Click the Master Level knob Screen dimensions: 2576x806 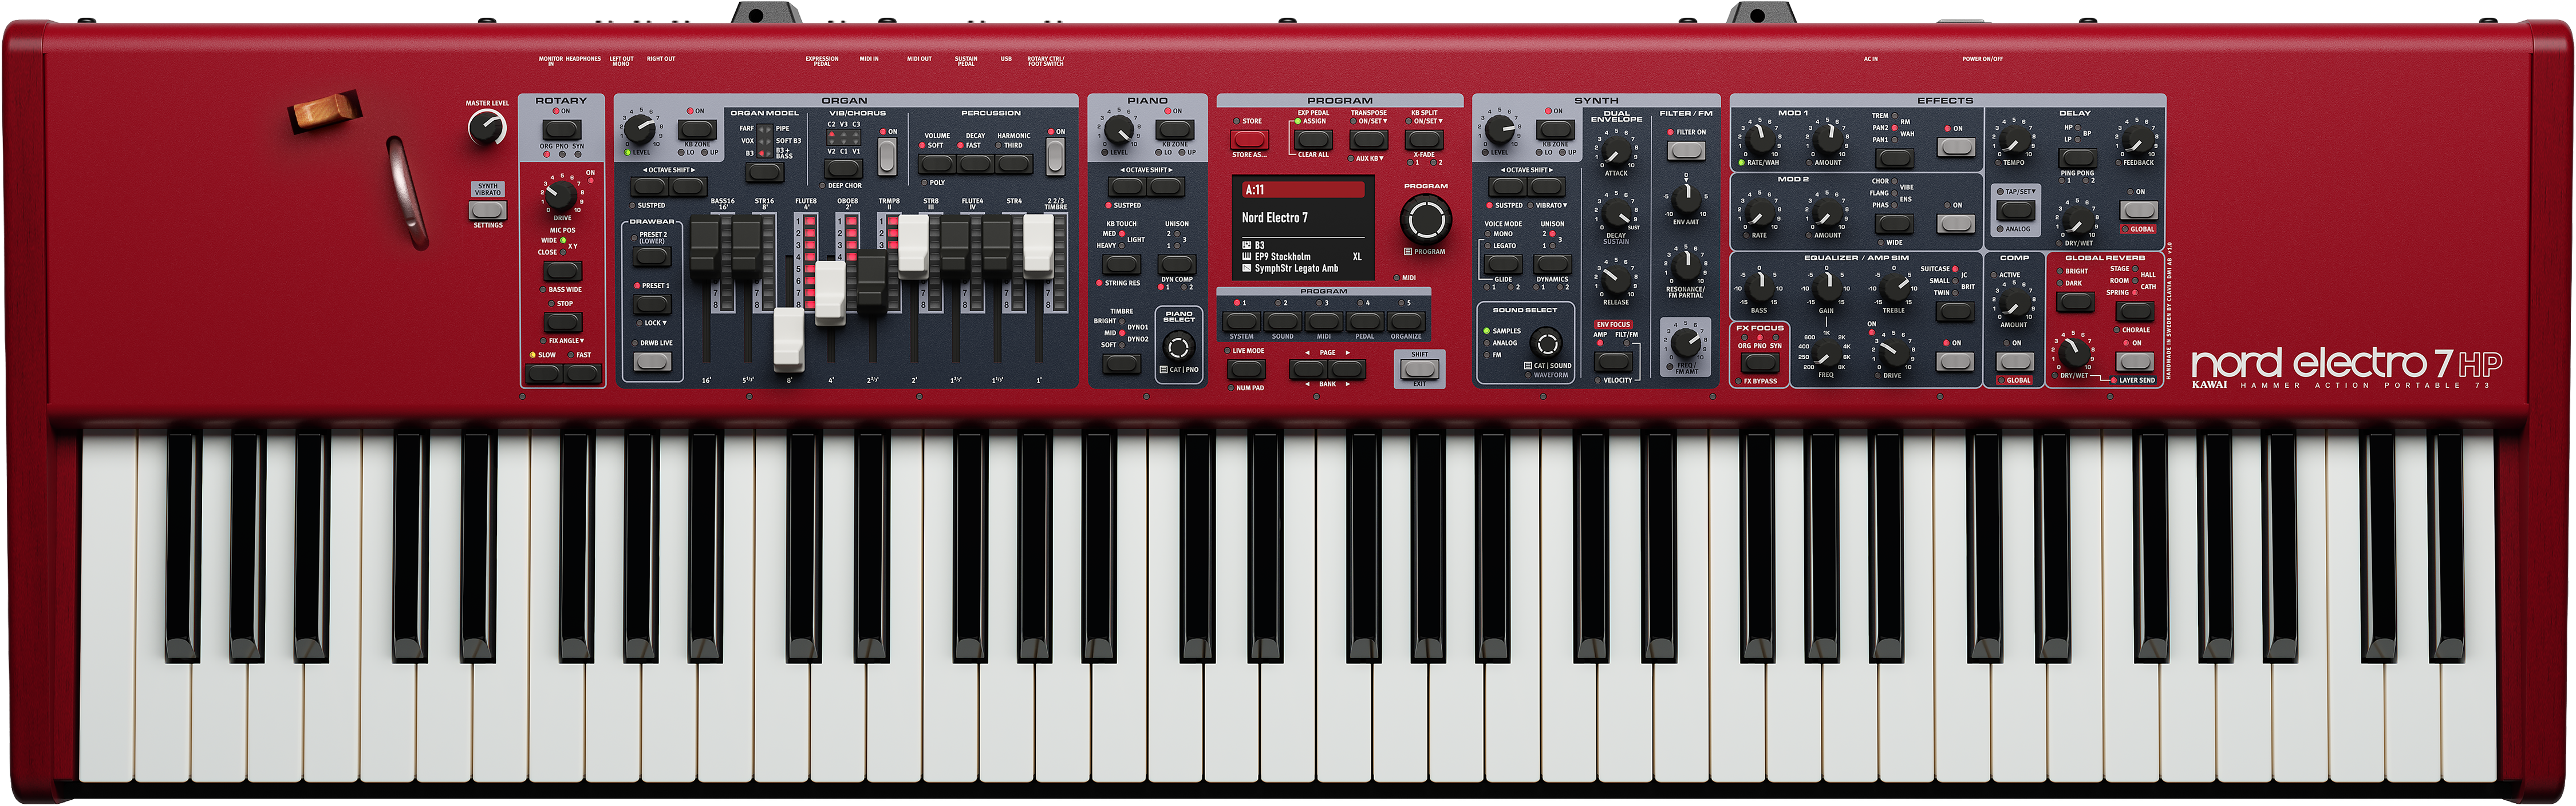click(486, 128)
